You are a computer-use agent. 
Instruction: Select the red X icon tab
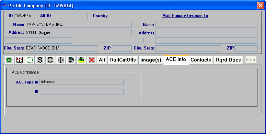(92, 60)
